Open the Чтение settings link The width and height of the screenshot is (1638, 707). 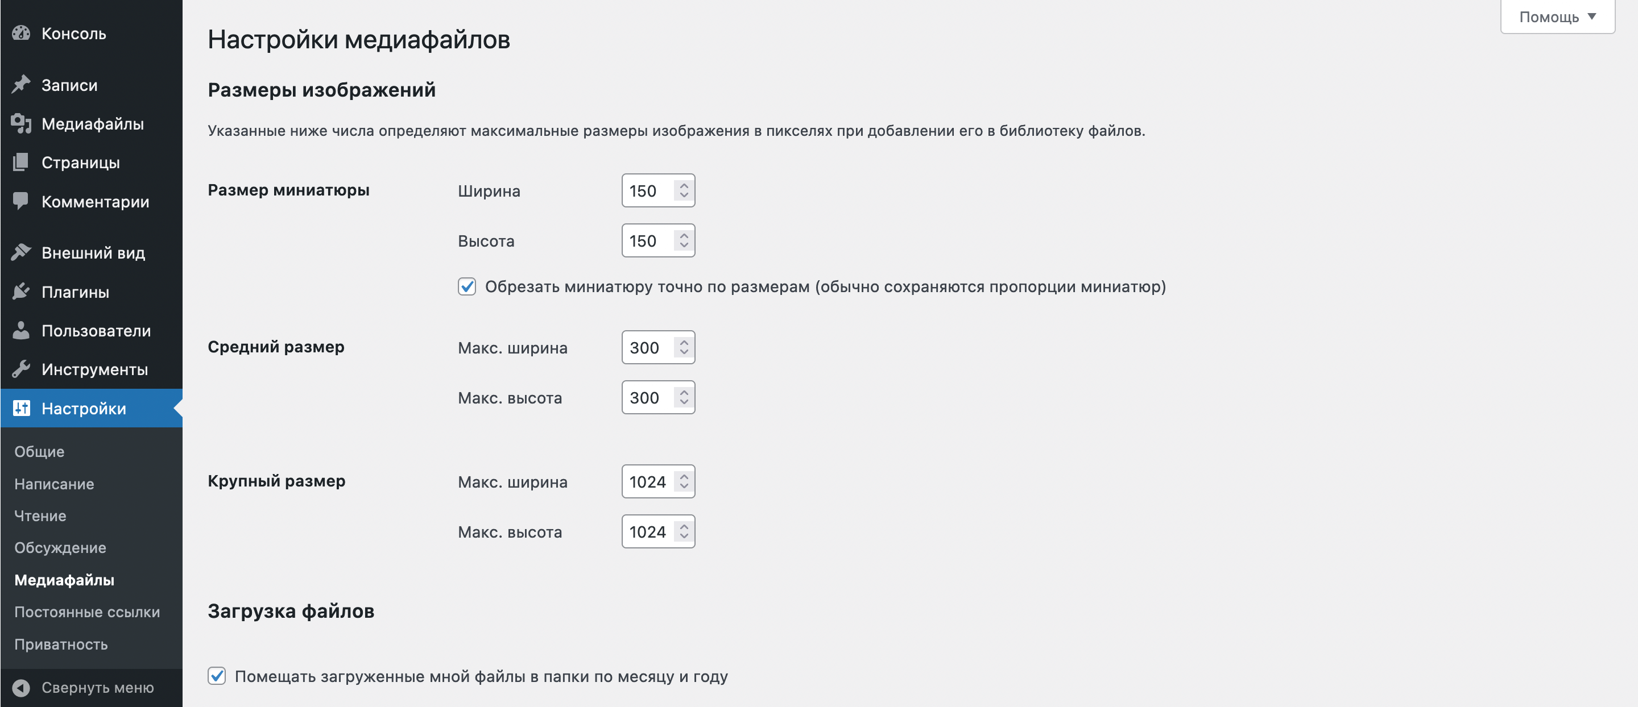(40, 516)
